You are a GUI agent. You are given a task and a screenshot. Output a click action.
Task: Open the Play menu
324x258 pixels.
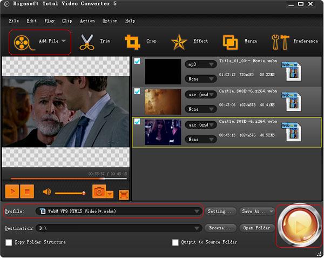tap(49, 21)
